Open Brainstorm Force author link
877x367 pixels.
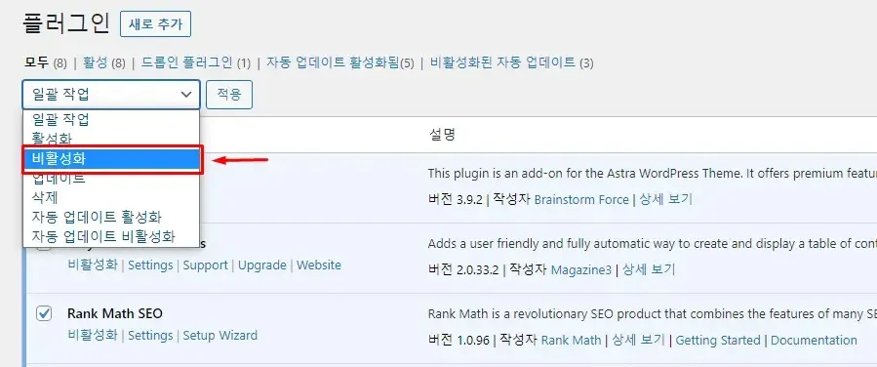click(x=581, y=199)
